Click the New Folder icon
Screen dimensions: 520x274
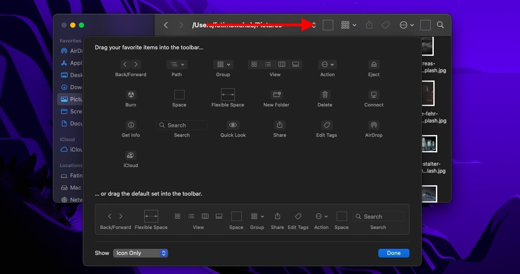[276, 95]
